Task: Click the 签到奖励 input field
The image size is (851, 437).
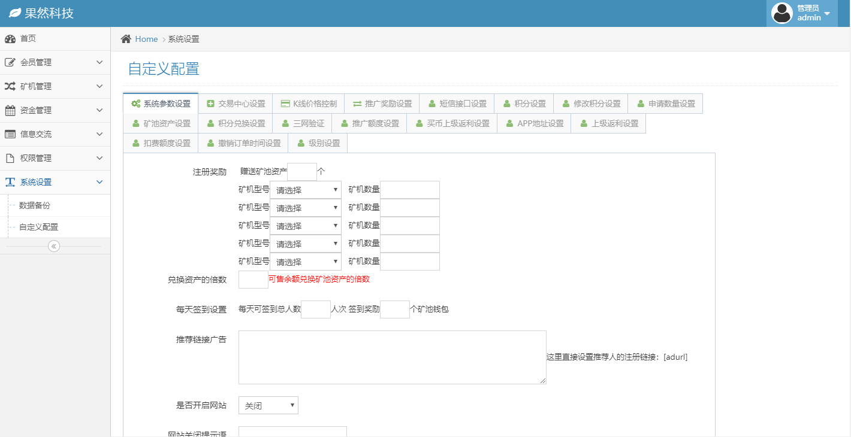Action: click(x=395, y=309)
